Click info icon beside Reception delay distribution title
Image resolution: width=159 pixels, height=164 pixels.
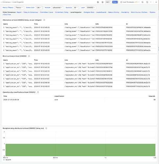click(46, 128)
